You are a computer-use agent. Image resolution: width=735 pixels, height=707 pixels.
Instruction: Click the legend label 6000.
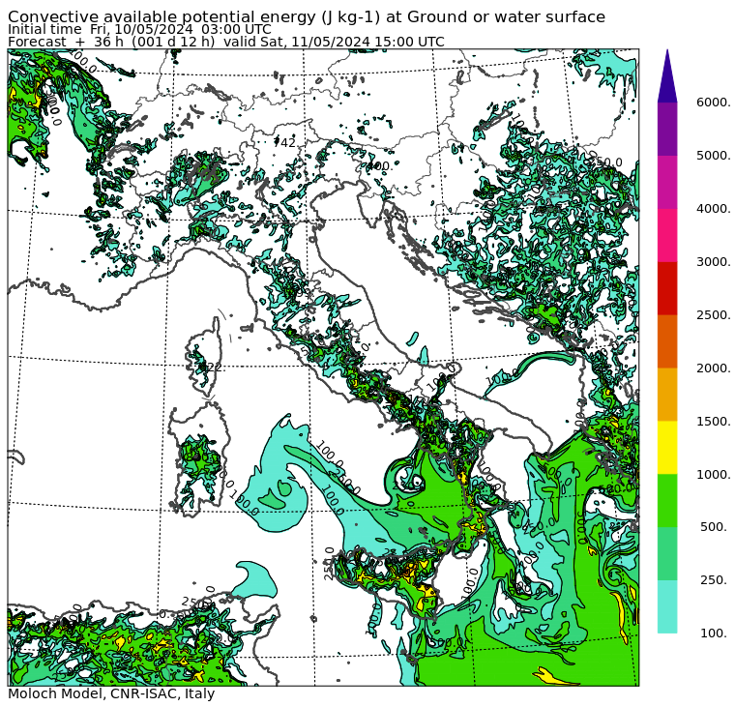click(713, 103)
